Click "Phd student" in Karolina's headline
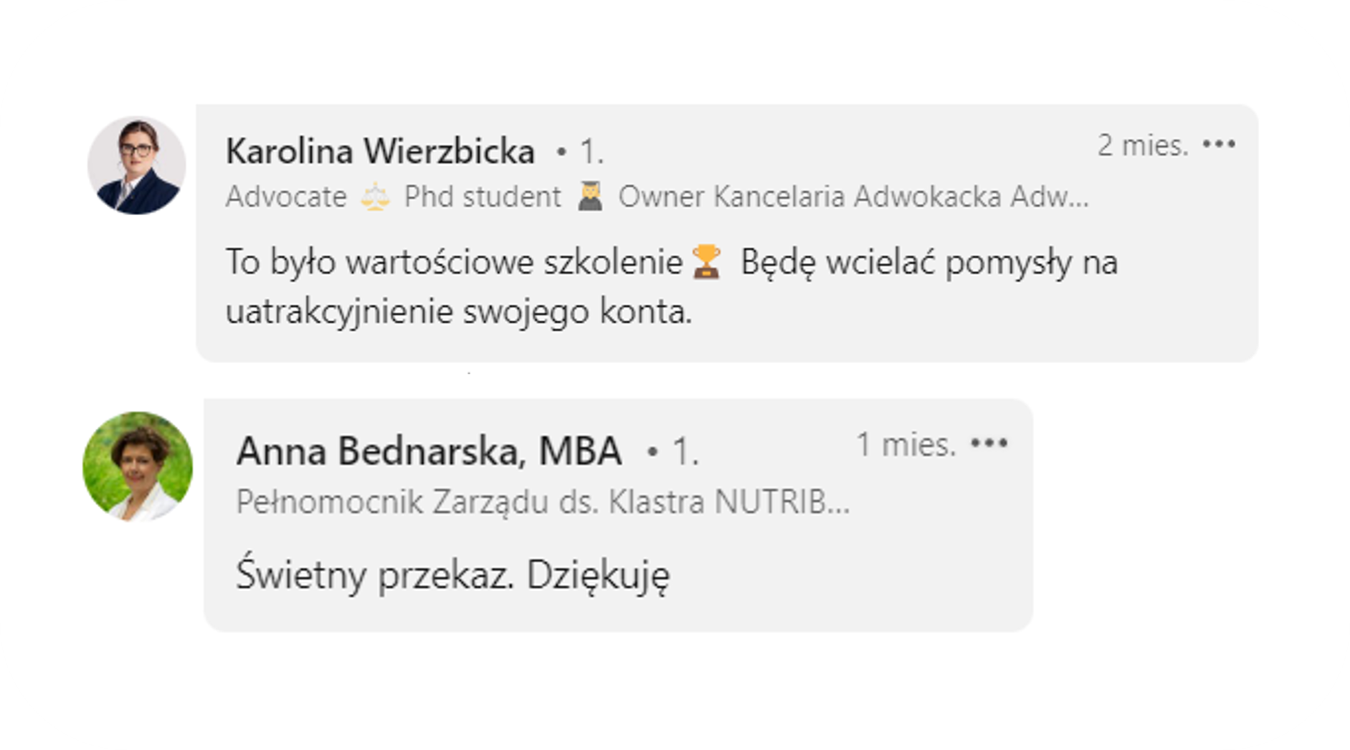This screenshot has height=750, width=1350. [483, 196]
